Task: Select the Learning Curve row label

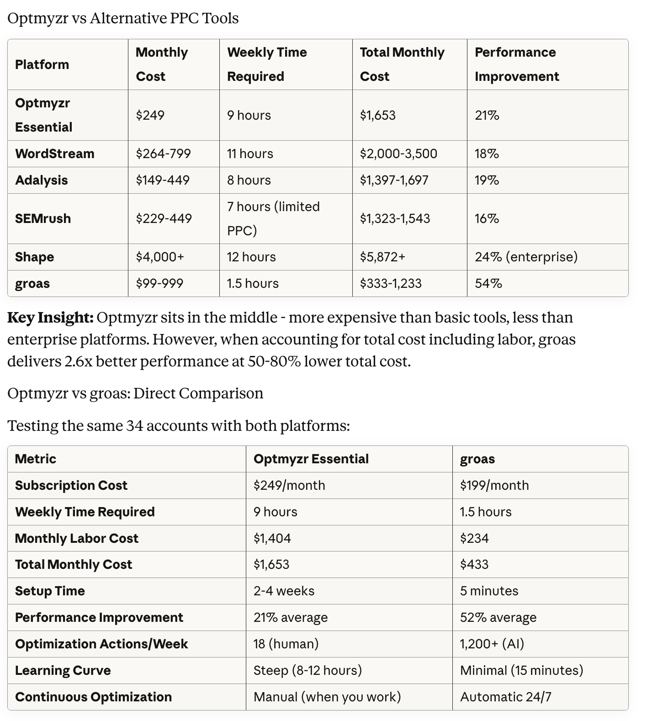Action: pos(63,670)
